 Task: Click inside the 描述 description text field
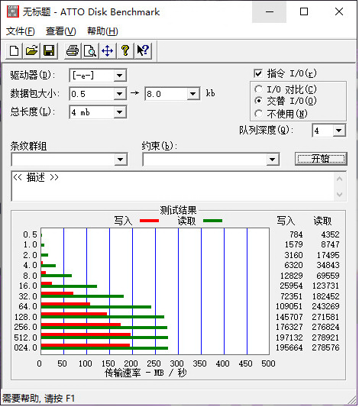(173, 186)
